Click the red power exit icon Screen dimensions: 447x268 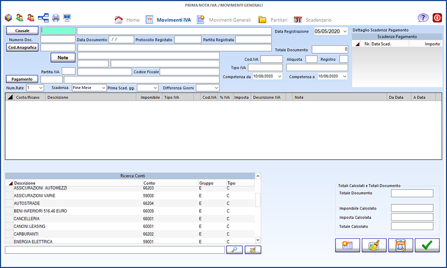click(x=437, y=18)
